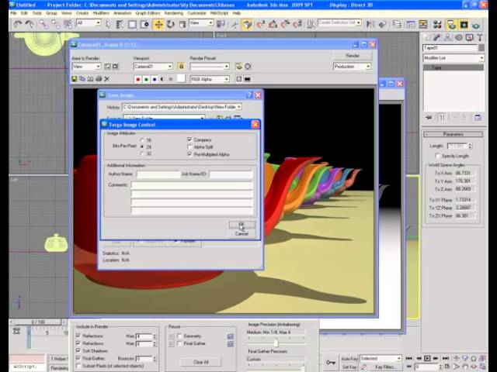The width and height of the screenshot is (497, 372).
Task: Open the Area to Render dropdown
Action: tap(86, 67)
